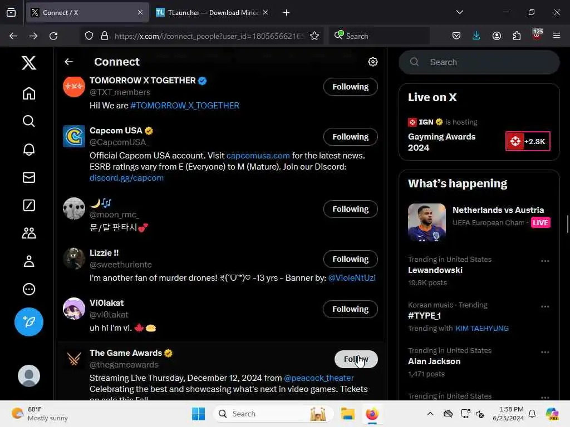
Task: Follow The Game Awards
Action: pos(356,359)
